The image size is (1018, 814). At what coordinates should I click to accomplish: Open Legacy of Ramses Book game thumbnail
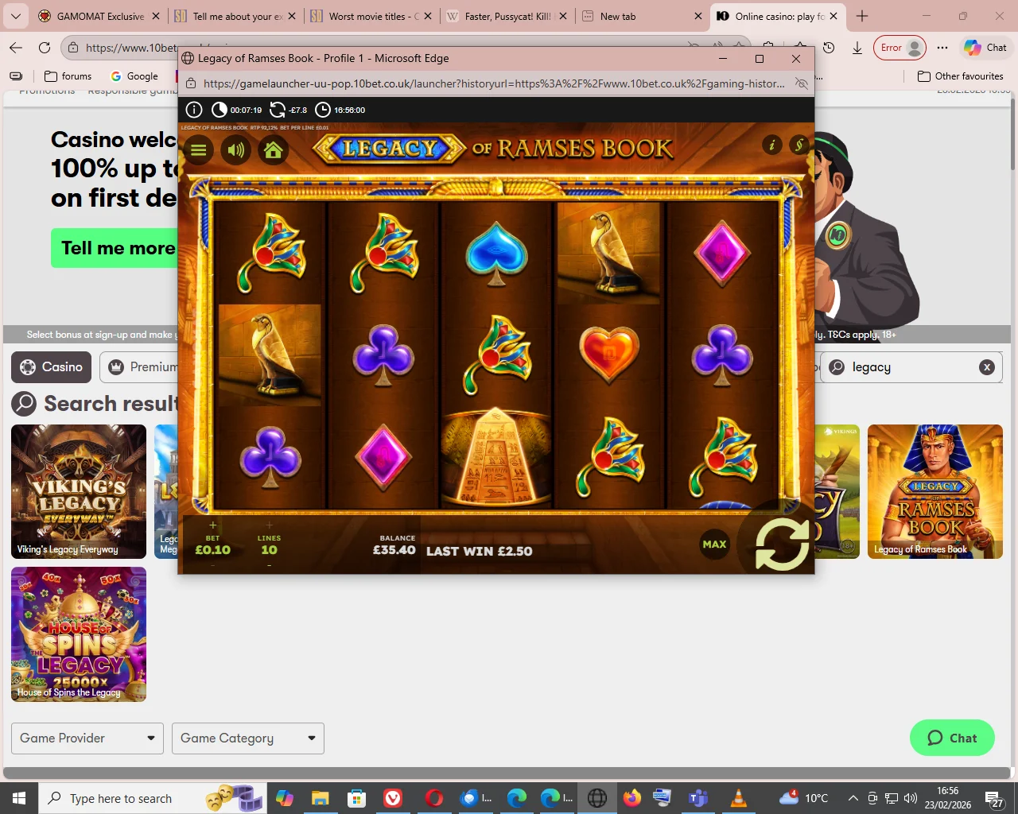[x=935, y=491]
